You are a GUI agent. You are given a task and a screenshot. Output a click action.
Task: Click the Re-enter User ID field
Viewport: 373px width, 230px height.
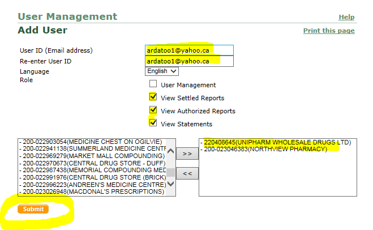[190, 61]
